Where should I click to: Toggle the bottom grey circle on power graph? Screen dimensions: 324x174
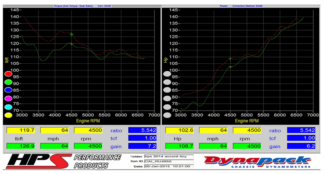[168, 115]
